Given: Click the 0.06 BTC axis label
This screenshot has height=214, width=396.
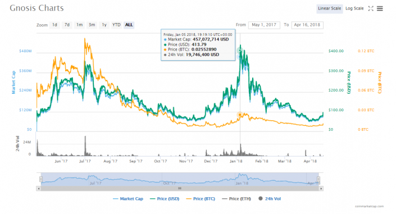Looking at the screenshot, I should pyautogui.click(x=366, y=90).
